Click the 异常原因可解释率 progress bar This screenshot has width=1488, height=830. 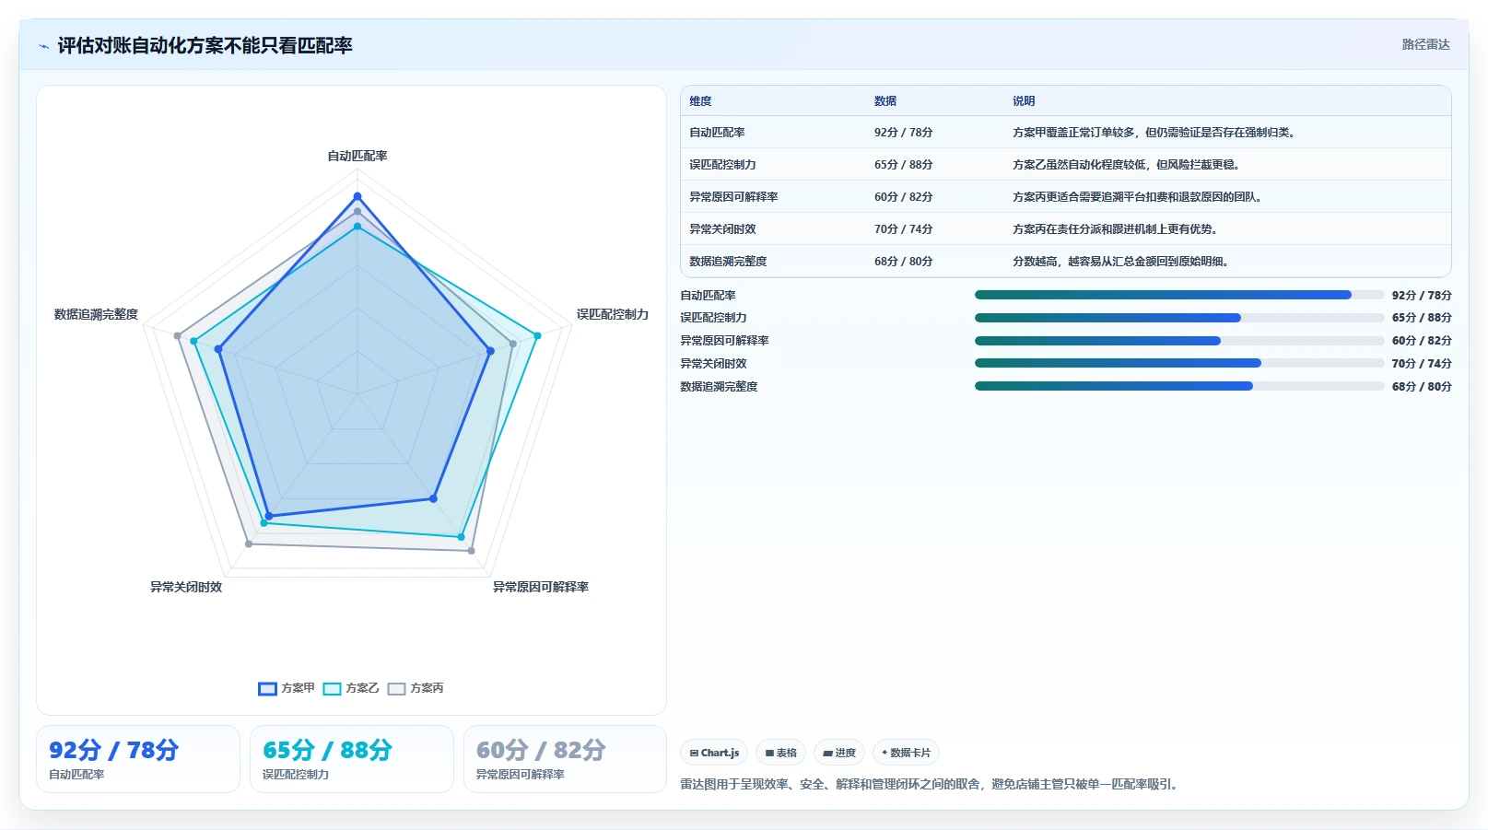coord(1179,341)
